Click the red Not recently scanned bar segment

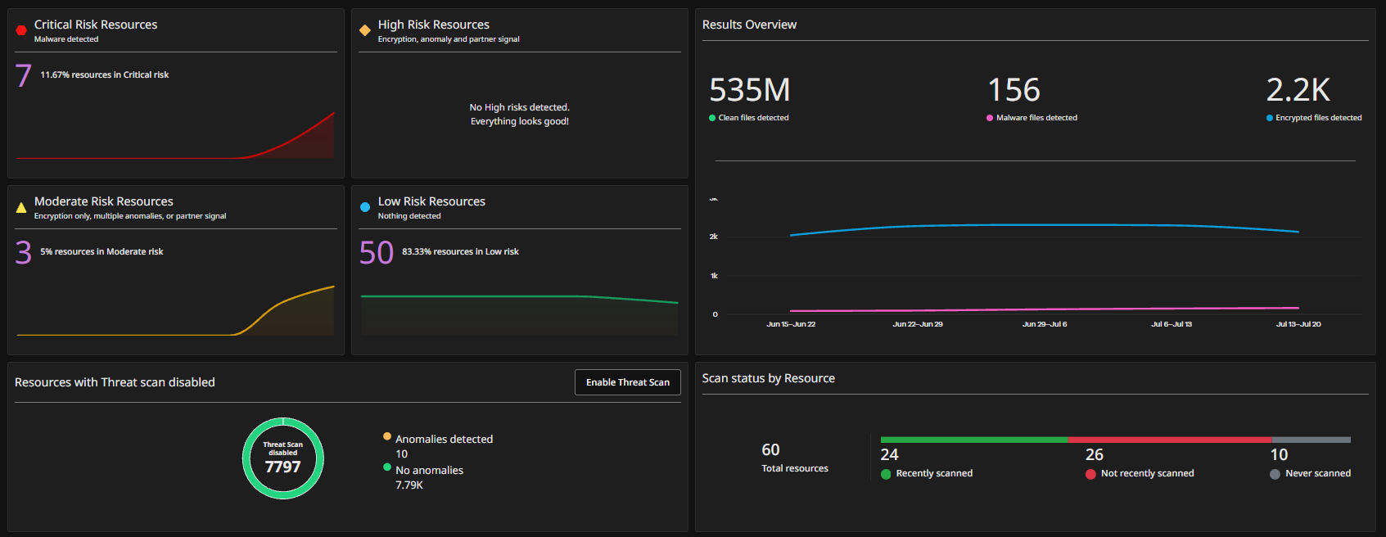(1170, 440)
